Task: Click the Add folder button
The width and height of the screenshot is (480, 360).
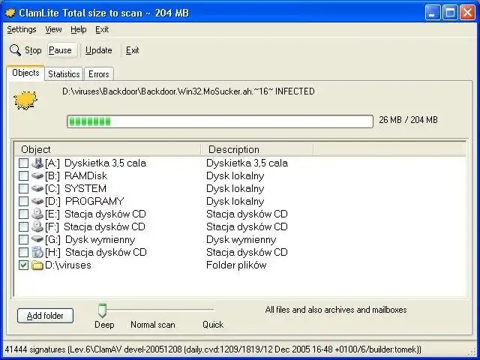Action: point(45,316)
